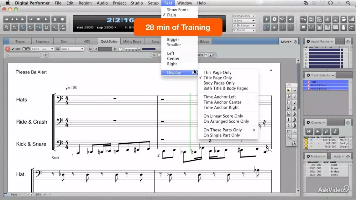Click the Bridge marker row

327,172
